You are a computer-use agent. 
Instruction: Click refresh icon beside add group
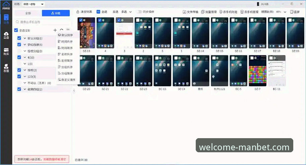click(61, 30)
